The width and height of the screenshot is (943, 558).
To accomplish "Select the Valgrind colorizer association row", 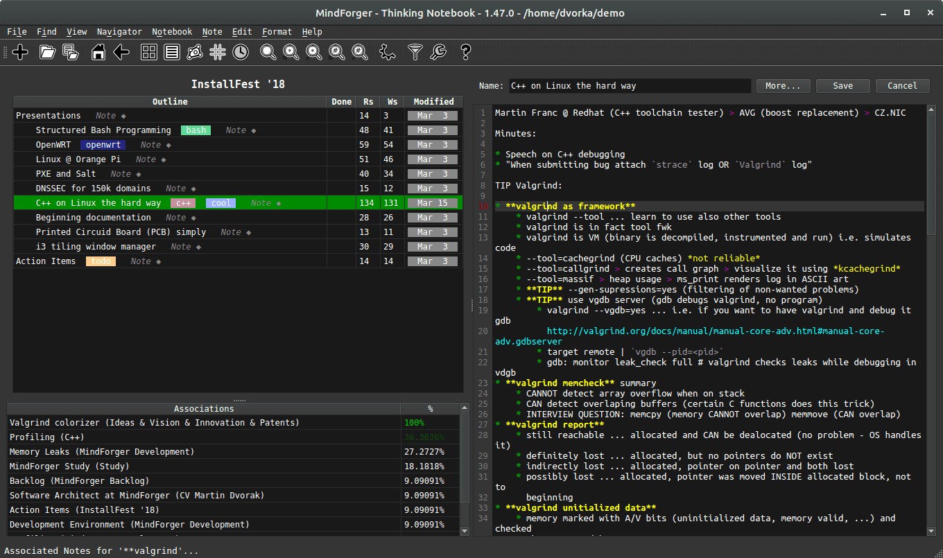I will [149, 422].
